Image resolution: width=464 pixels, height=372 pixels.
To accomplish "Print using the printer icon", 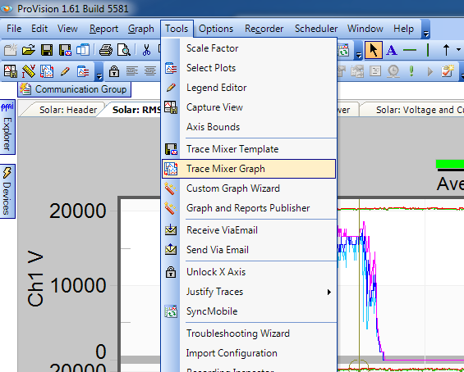I will (106, 50).
